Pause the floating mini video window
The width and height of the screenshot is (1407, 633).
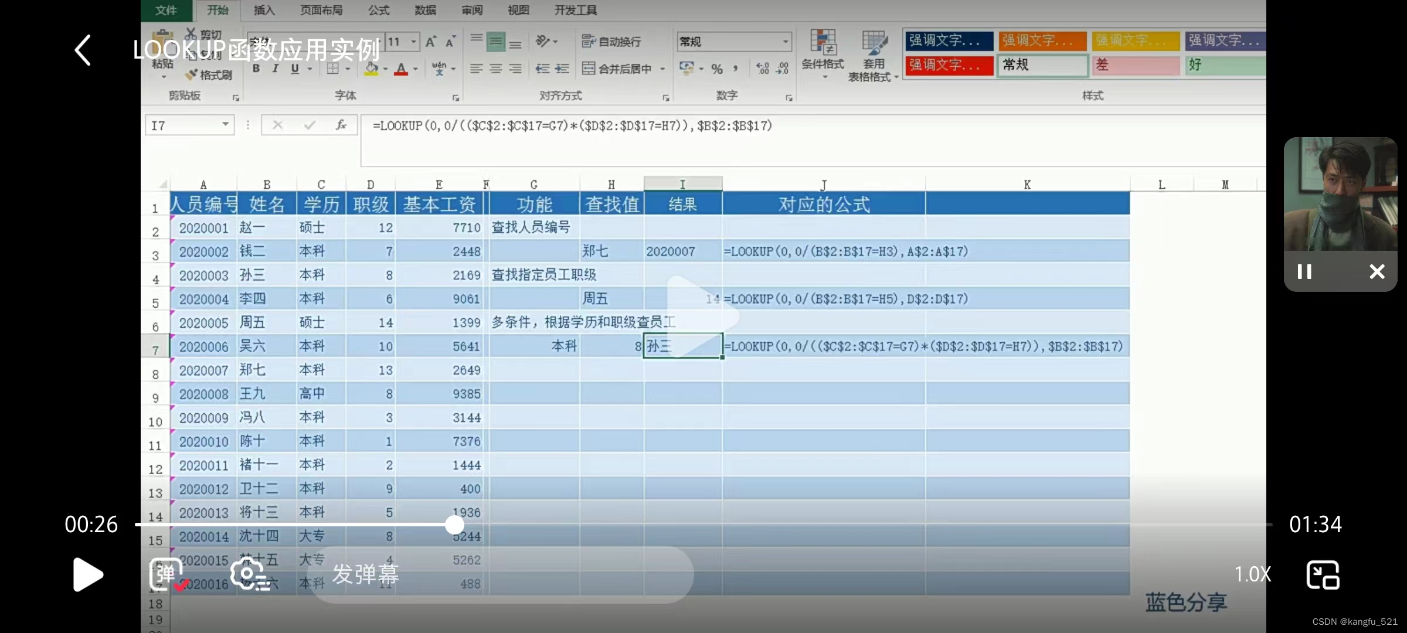click(1304, 271)
